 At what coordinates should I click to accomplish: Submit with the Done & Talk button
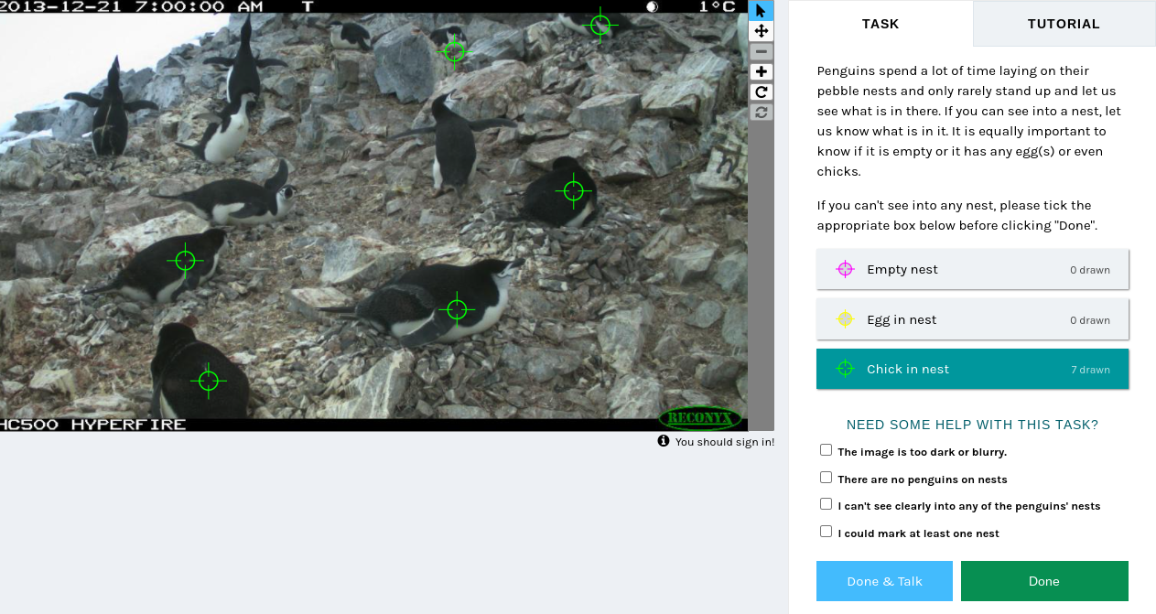(x=884, y=581)
